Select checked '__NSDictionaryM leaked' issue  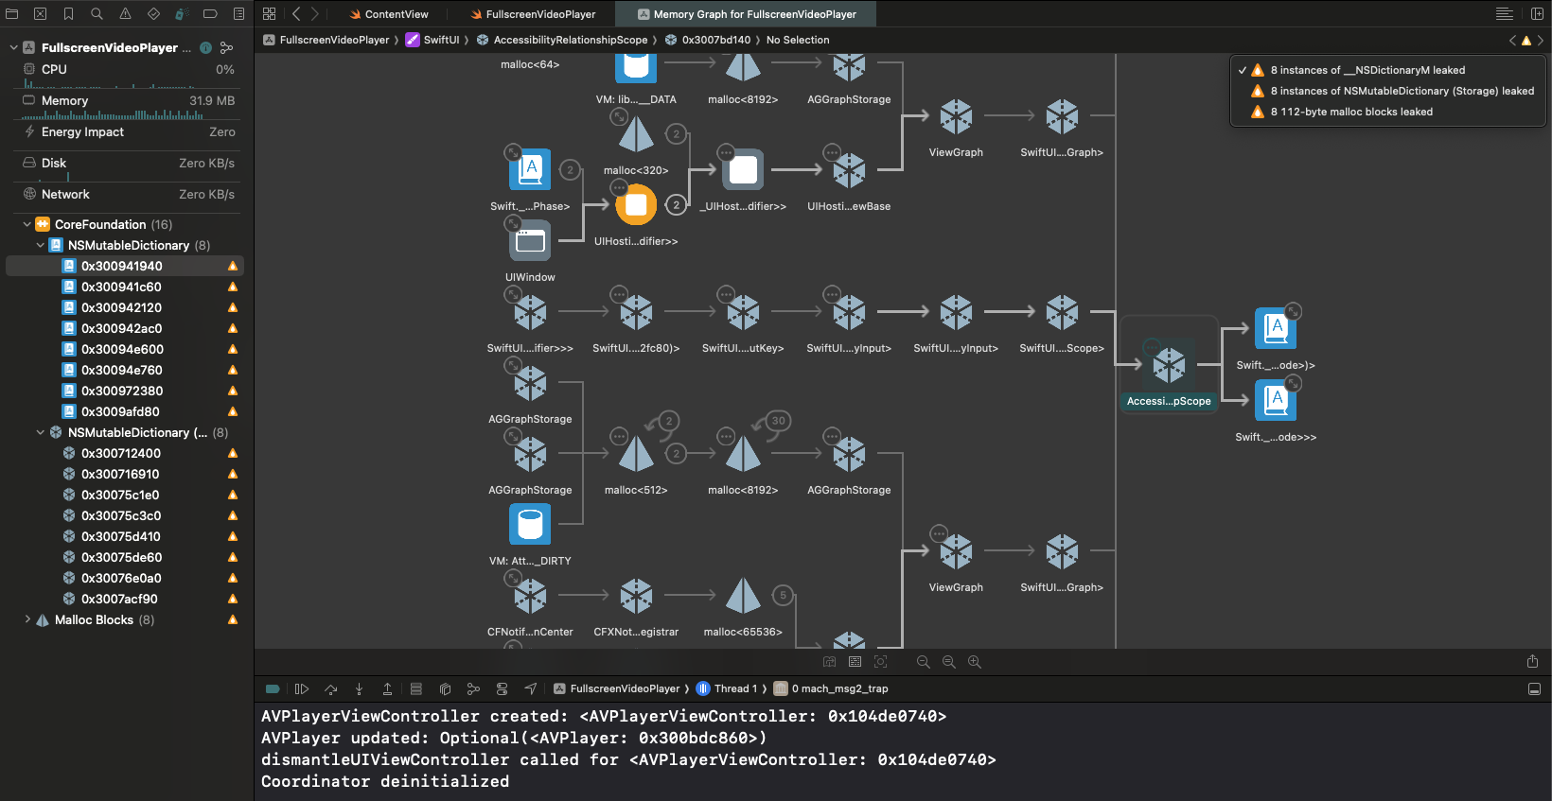pyautogui.click(x=1367, y=70)
